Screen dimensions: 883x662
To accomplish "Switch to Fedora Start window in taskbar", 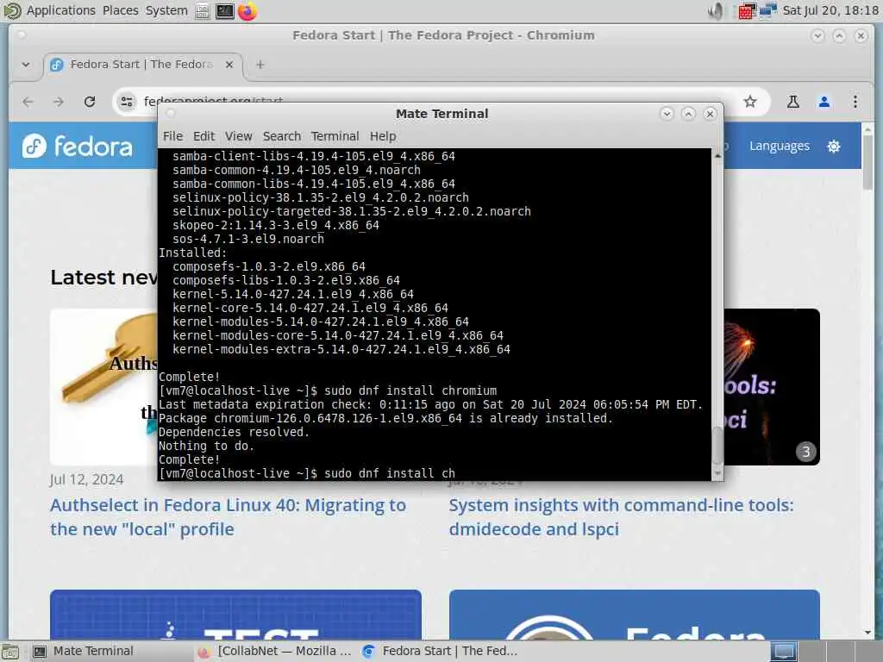I will coord(439,652).
